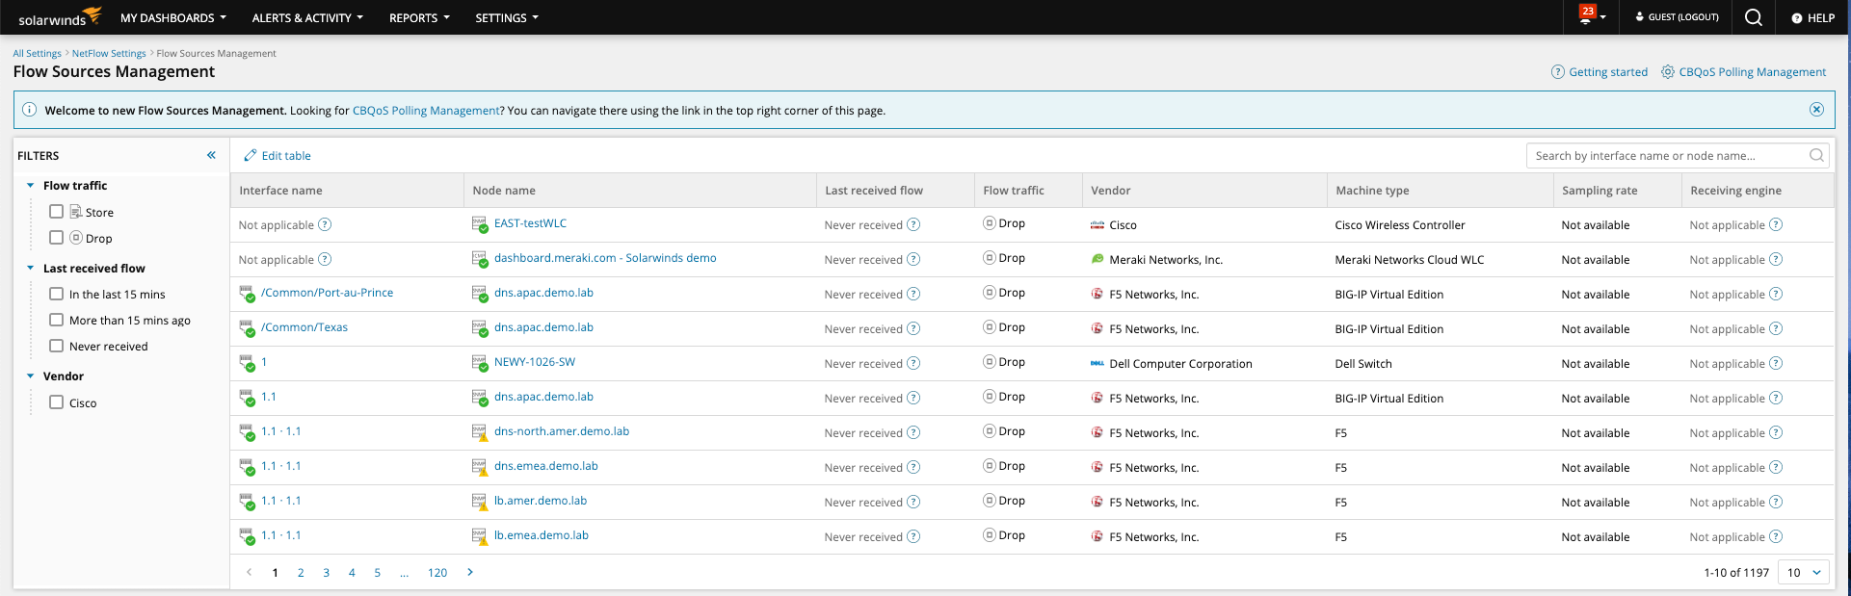Image resolution: width=1851 pixels, height=596 pixels.
Task: Open the My Dashboards menu
Action: (172, 17)
